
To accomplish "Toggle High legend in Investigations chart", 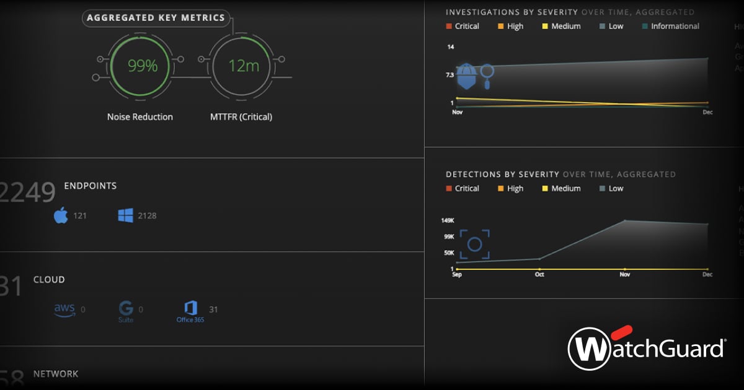I will click(510, 26).
